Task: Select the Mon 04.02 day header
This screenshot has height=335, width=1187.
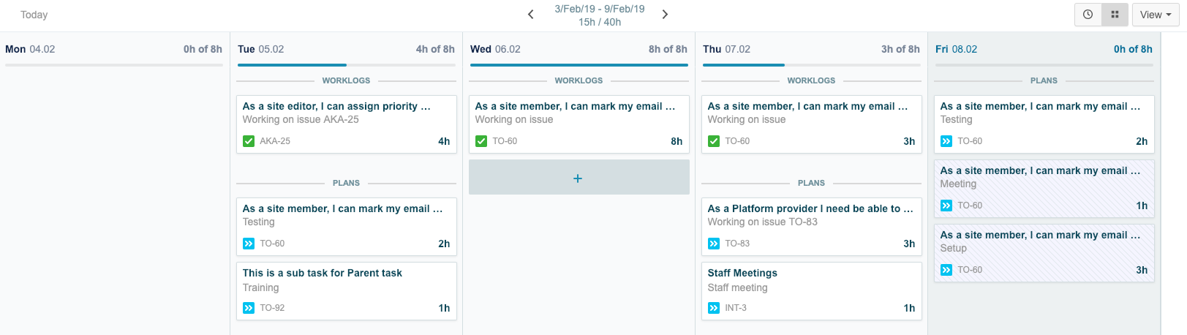Action: 30,49
